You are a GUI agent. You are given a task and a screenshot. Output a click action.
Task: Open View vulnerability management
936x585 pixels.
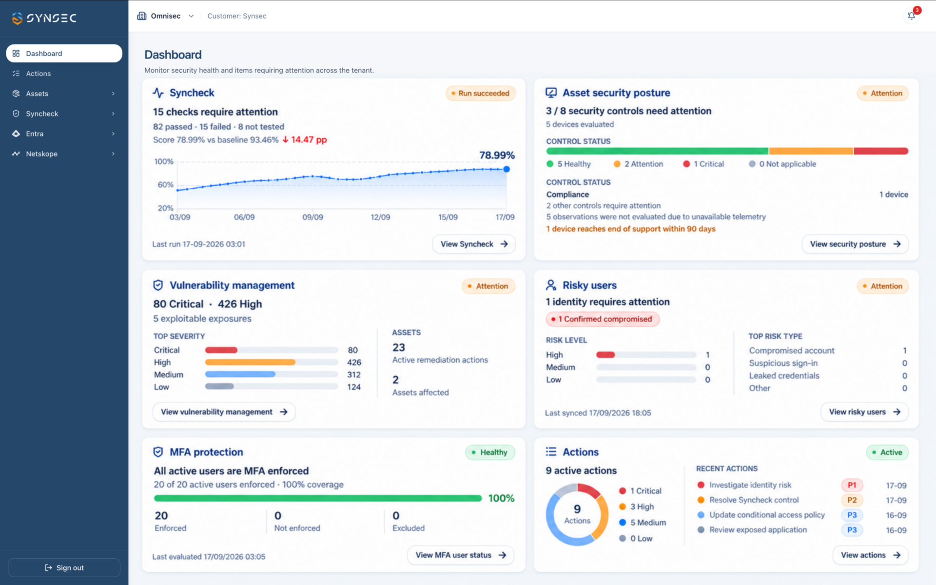pyautogui.click(x=224, y=412)
